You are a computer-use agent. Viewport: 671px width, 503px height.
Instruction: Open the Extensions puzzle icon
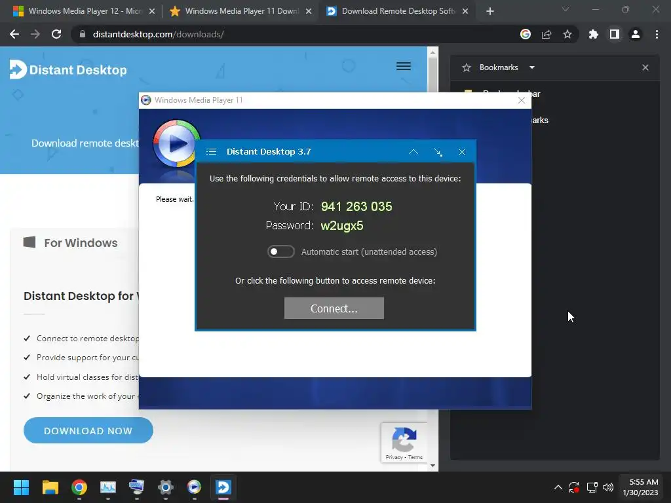[594, 34]
